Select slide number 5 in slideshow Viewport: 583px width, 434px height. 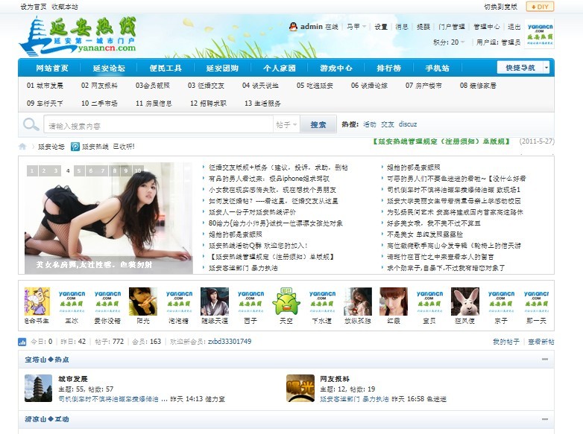coord(79,170)
